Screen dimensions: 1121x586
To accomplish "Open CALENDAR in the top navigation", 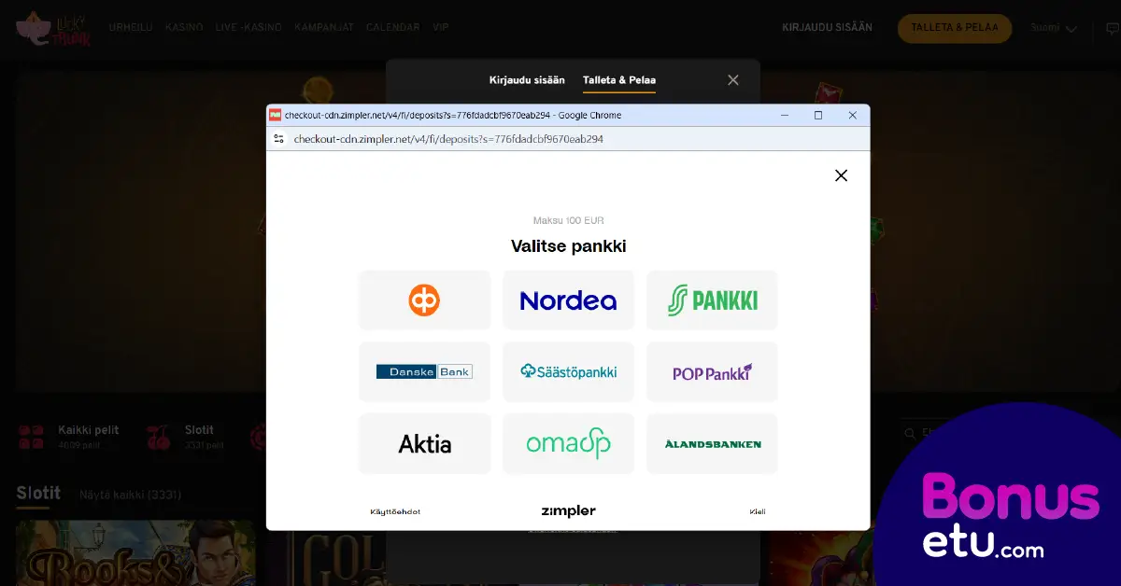I will click(x=393, y=28).
